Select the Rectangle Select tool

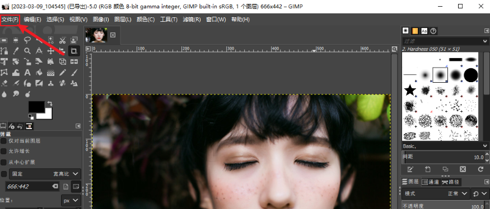pyautogui.click(x=4, y=40)
